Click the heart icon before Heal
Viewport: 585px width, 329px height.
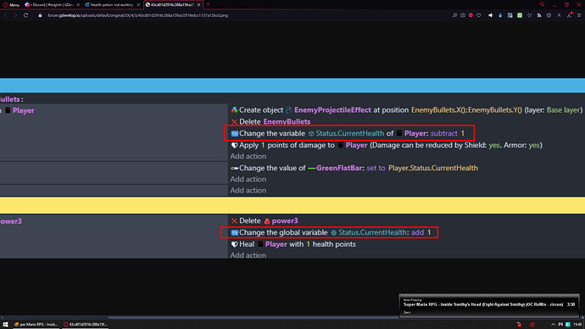coord(234,244)
